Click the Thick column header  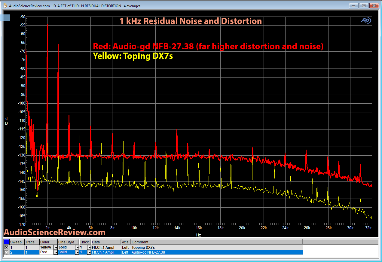coord(85,242)
